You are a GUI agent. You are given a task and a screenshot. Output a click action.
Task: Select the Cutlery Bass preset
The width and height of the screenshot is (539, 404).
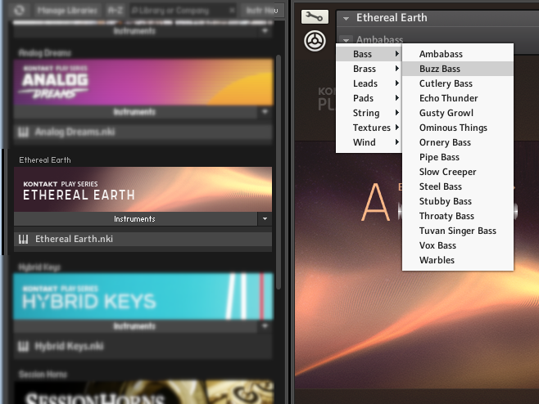coord(458,83)
